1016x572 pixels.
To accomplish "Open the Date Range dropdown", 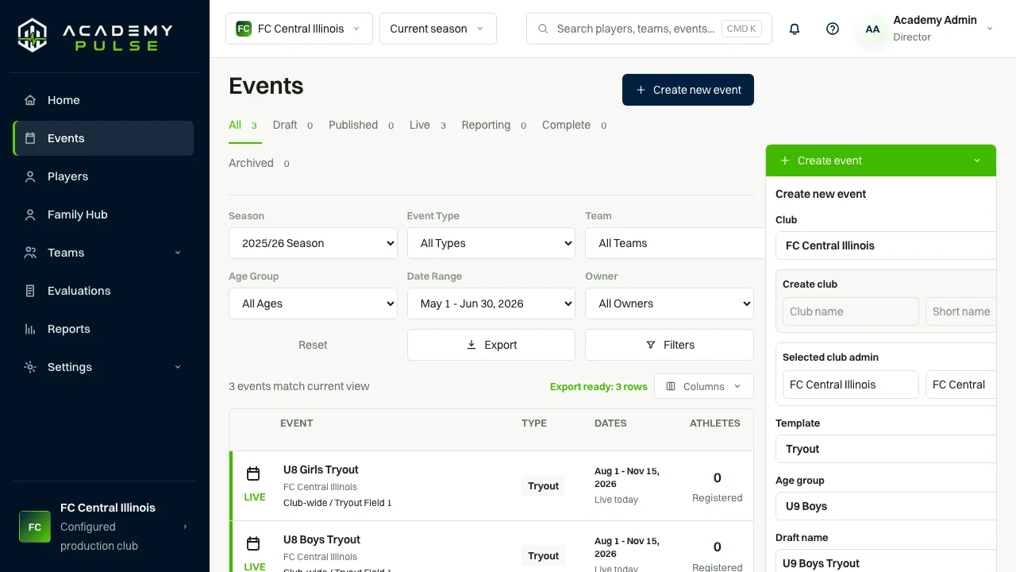I will pyautogui.click(x=491, y=303).
